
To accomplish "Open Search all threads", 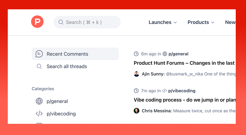I will pos(67,66).
